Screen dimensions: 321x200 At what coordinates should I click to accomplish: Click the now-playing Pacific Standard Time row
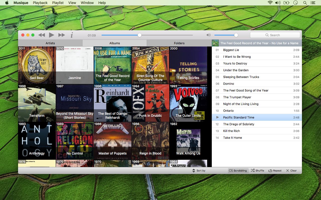point(257,117)
